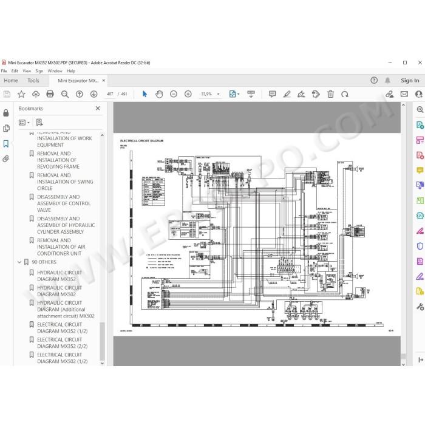Go to the previous page arrow
Image resolution: width=425 pixels, height=425 pixels.
click(x=79, y=94)
